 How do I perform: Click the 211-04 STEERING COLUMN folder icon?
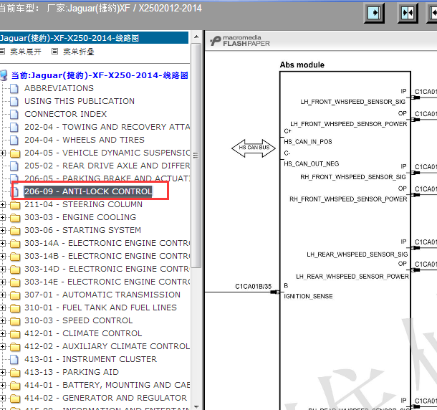pos(15,205)
